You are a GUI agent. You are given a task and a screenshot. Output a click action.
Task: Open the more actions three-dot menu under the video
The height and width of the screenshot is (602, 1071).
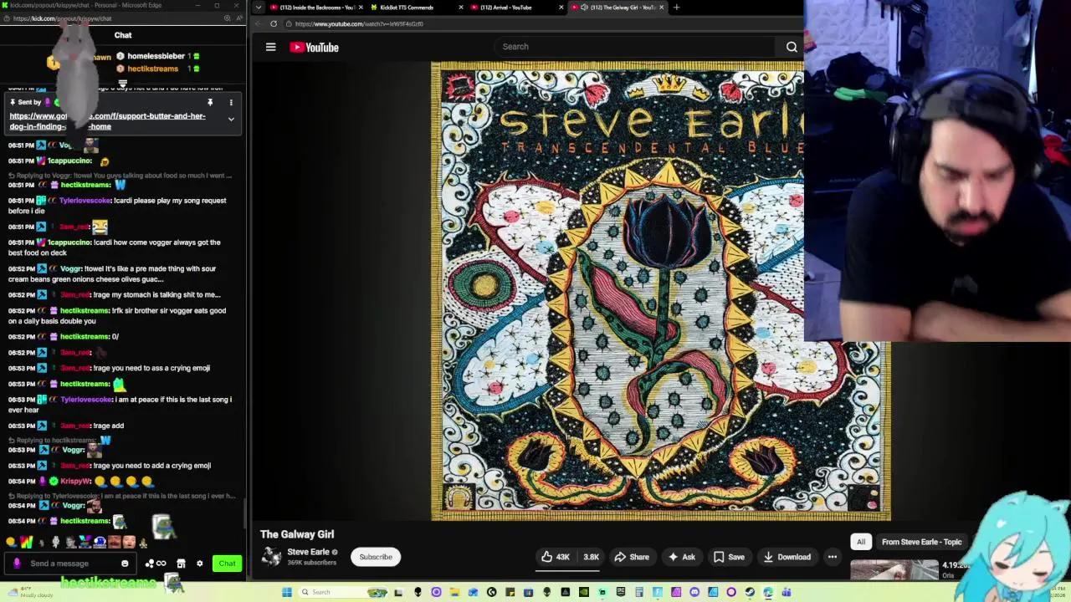tap(832, 557)
